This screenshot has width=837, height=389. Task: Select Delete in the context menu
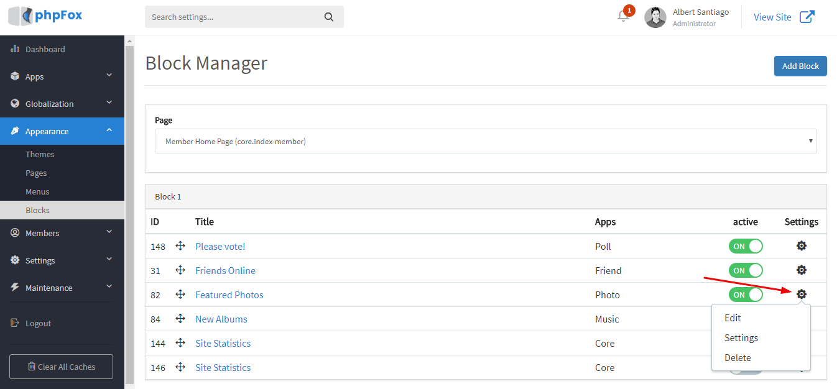coord(738,357)
